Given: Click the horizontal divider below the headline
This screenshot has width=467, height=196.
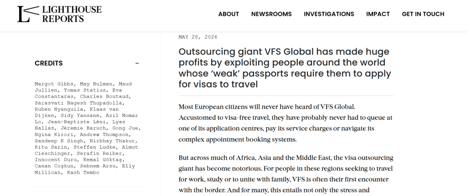Looking at the screenshot, I should [286, 96].
